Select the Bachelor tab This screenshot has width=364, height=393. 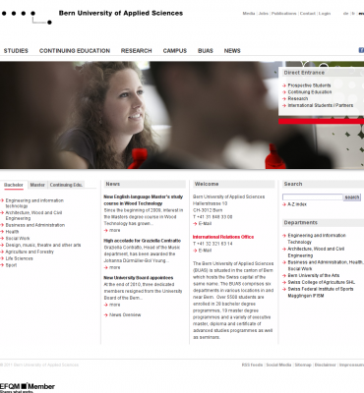click(14, 185)
